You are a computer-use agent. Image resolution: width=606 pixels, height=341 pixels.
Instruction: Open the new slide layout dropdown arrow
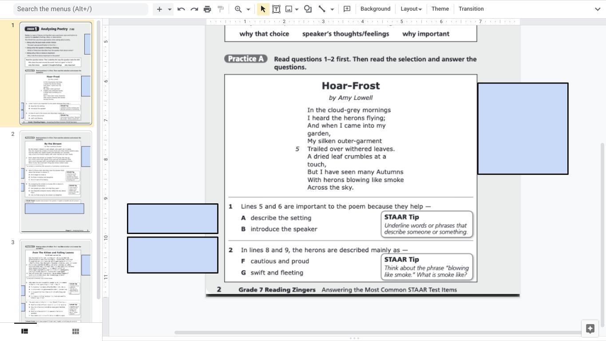pyautogui.click(x=170, y=9)
